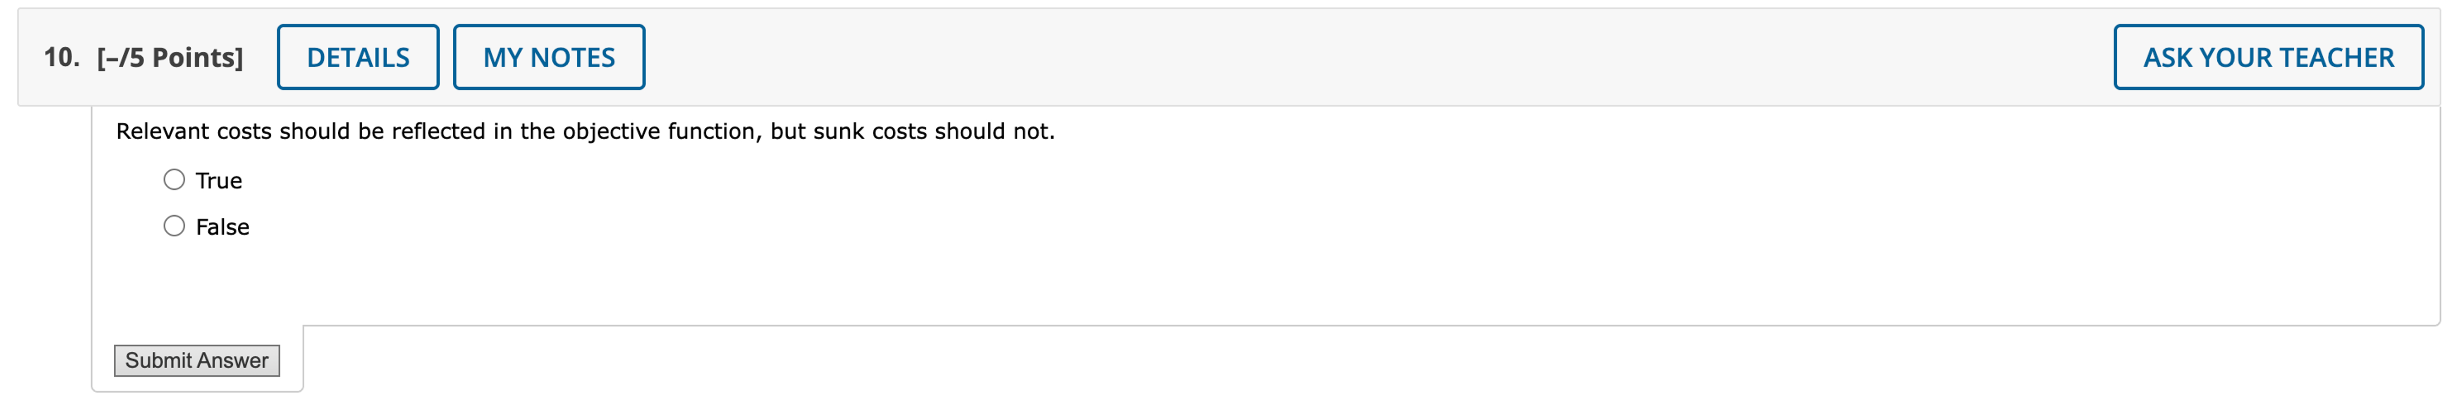Open MY NOTES for this question
Viewport: 2458px width, 410px height.
point(550,57)
